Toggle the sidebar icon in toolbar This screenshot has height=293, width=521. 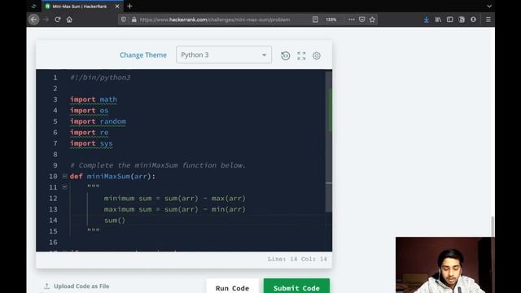(450, 20)
